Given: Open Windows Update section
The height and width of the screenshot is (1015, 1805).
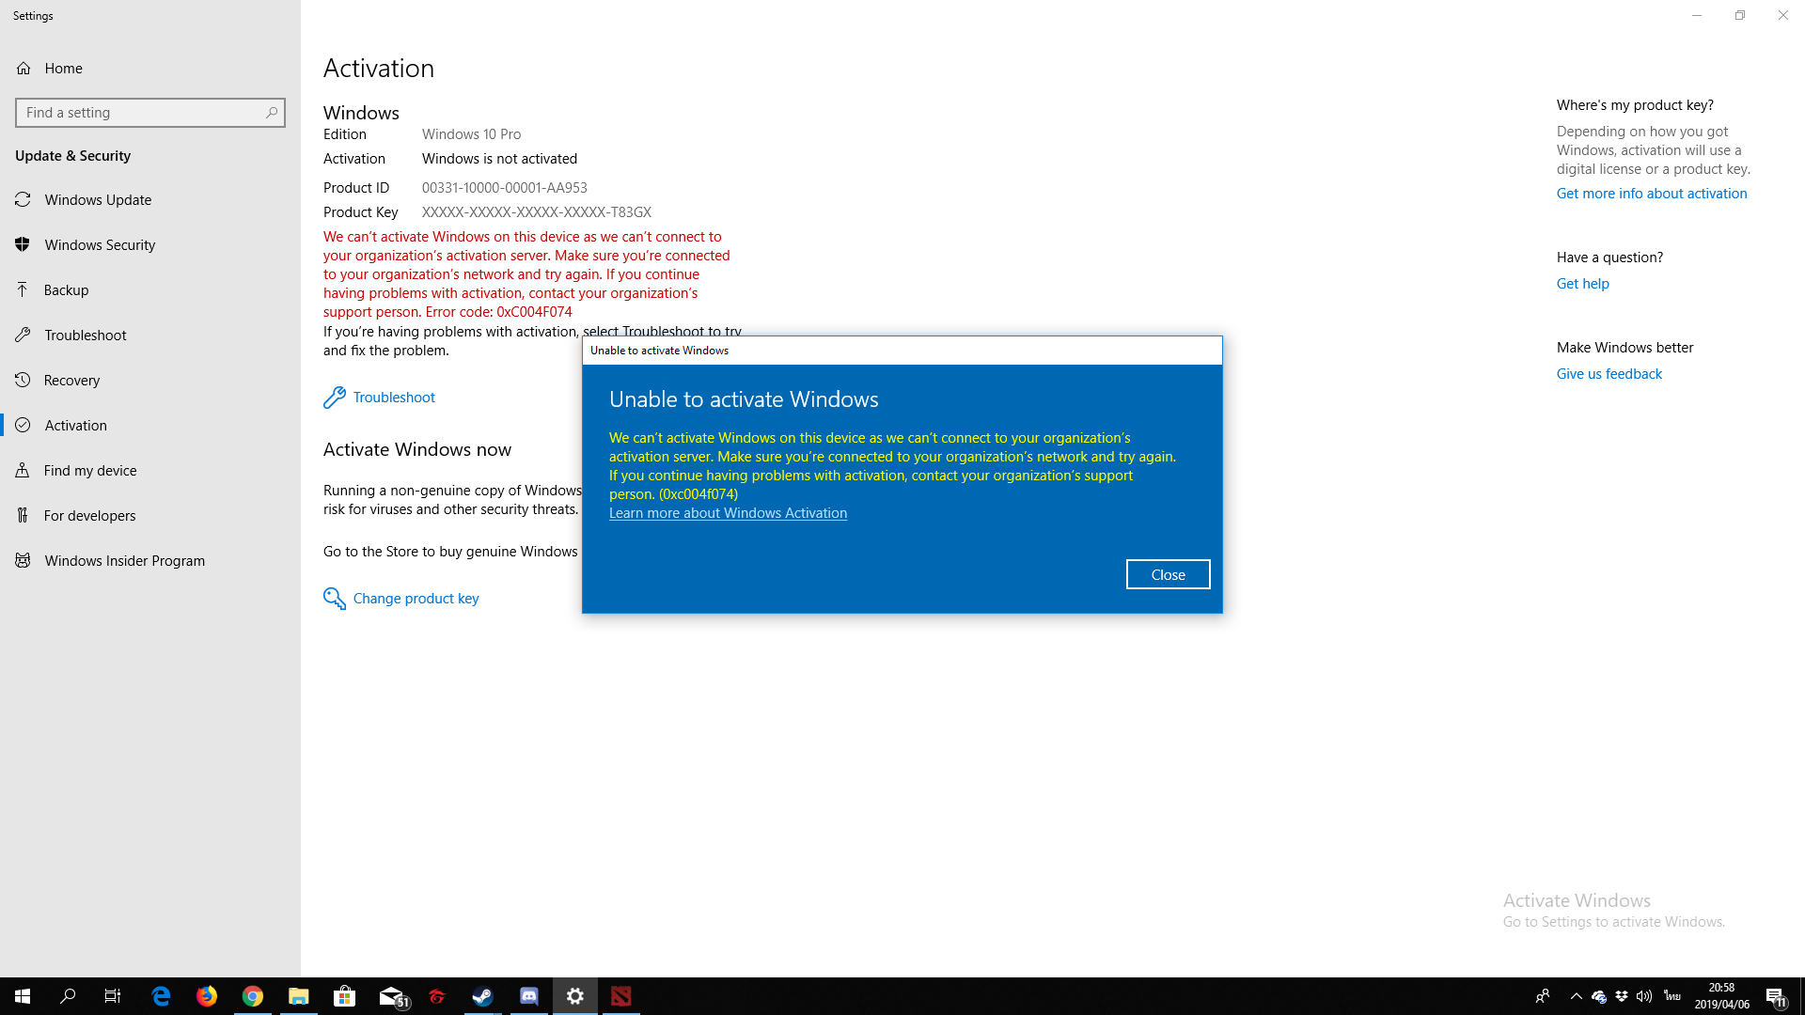Looking at the screenshot, I should pos(150,199).
